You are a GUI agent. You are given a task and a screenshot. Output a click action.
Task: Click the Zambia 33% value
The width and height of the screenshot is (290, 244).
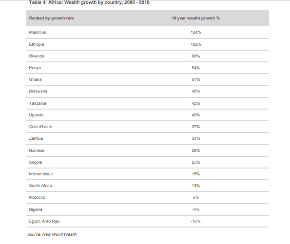click(195, 138)
